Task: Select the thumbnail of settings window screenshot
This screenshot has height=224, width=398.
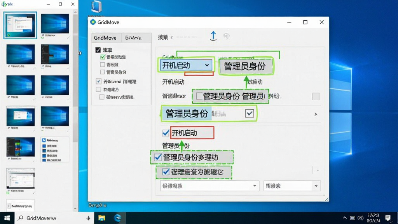Action: pyautogui.click(x=20, y=178)
